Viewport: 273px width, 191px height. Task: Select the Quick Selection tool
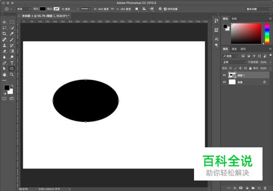12,28
